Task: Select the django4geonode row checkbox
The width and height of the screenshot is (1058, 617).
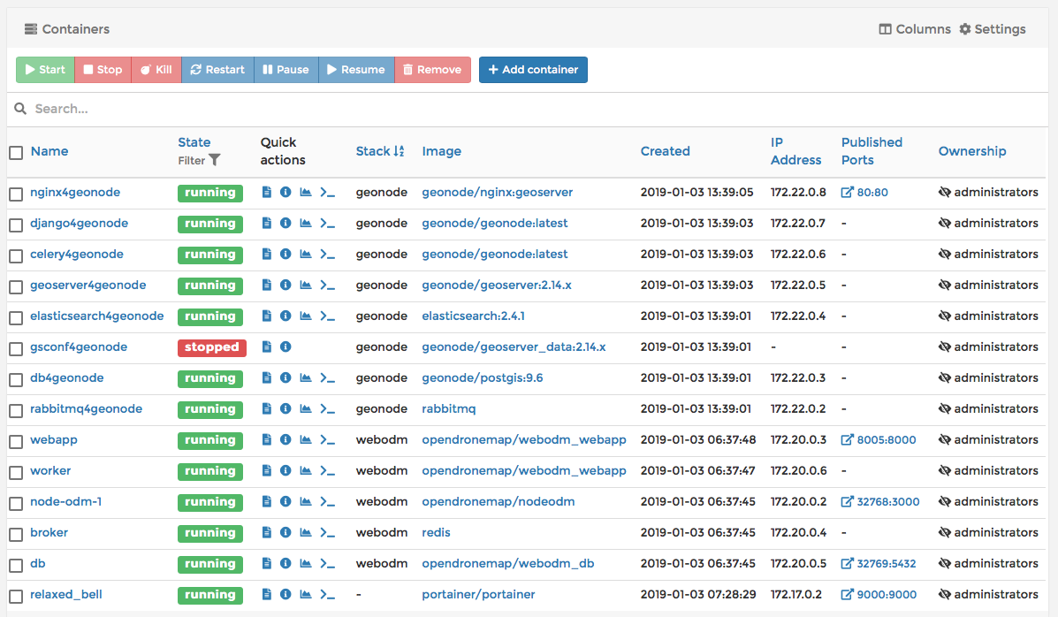Action: point(16,225)
